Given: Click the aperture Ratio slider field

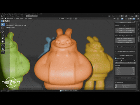Looking at the screenshot, I should pos(125,74).
